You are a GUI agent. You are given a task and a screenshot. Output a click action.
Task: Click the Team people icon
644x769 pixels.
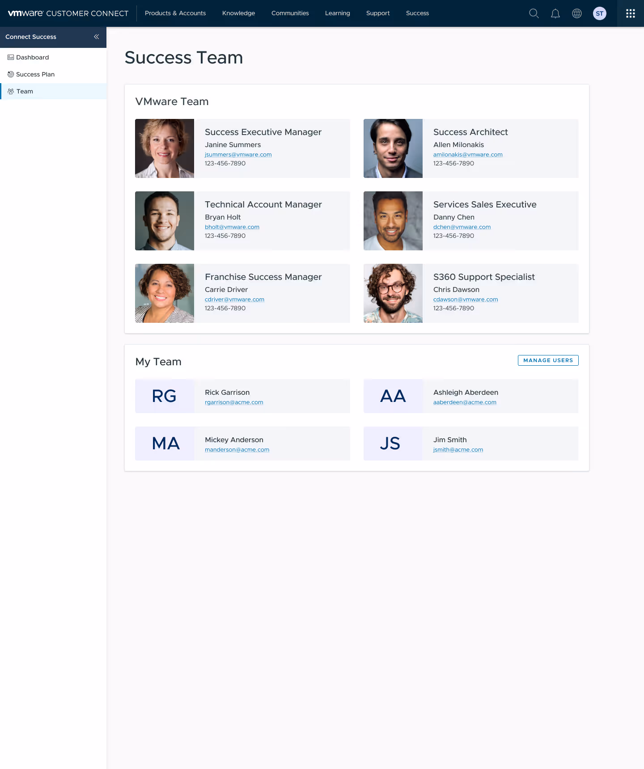pos(11,91)
